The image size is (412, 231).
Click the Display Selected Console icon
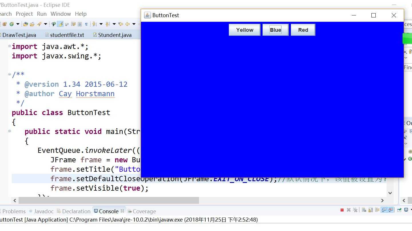[406, 210]
